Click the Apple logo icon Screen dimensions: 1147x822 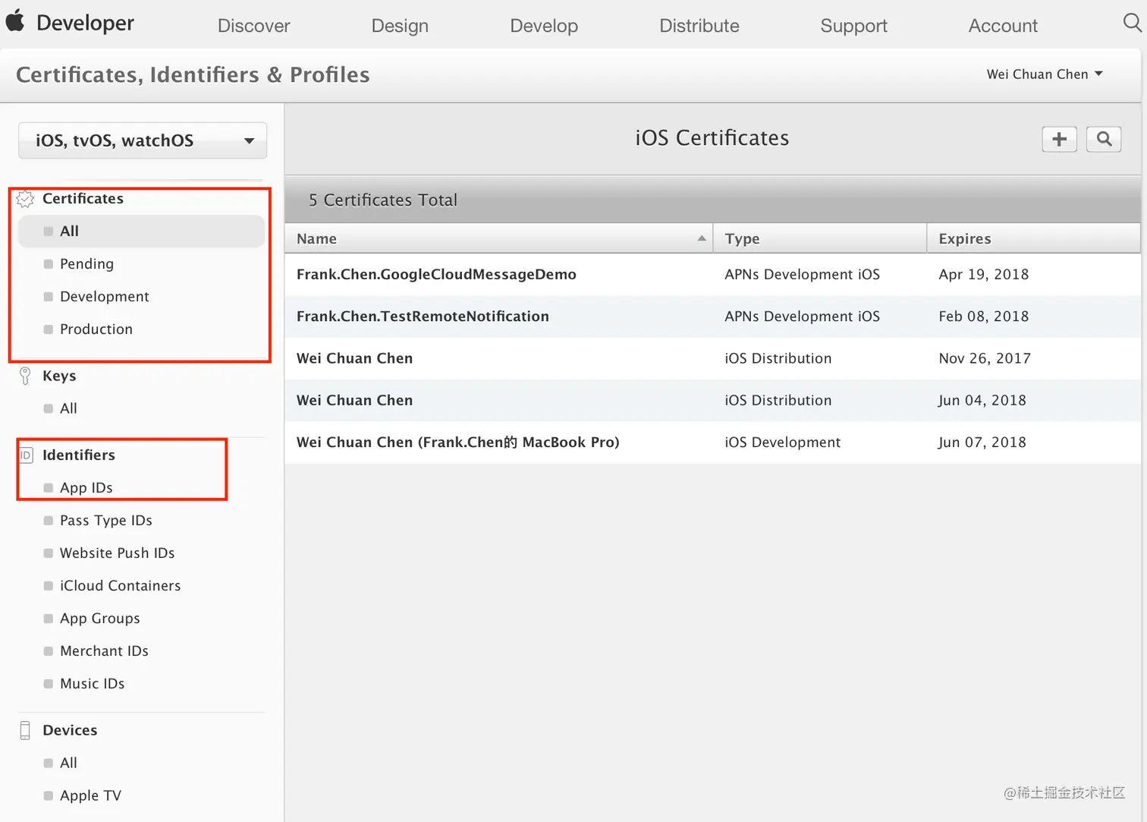point(15,20)
